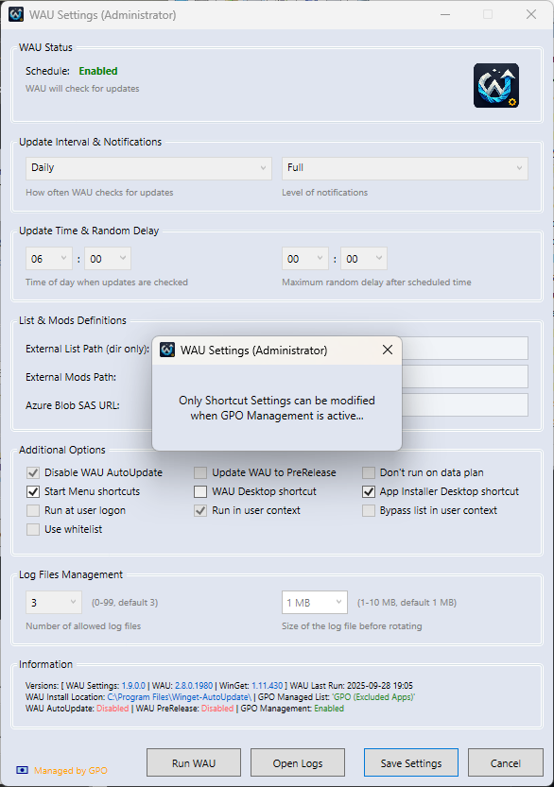Open the random delay minutes dropdown
Screen dimensions: 554x787
point(364,259)
